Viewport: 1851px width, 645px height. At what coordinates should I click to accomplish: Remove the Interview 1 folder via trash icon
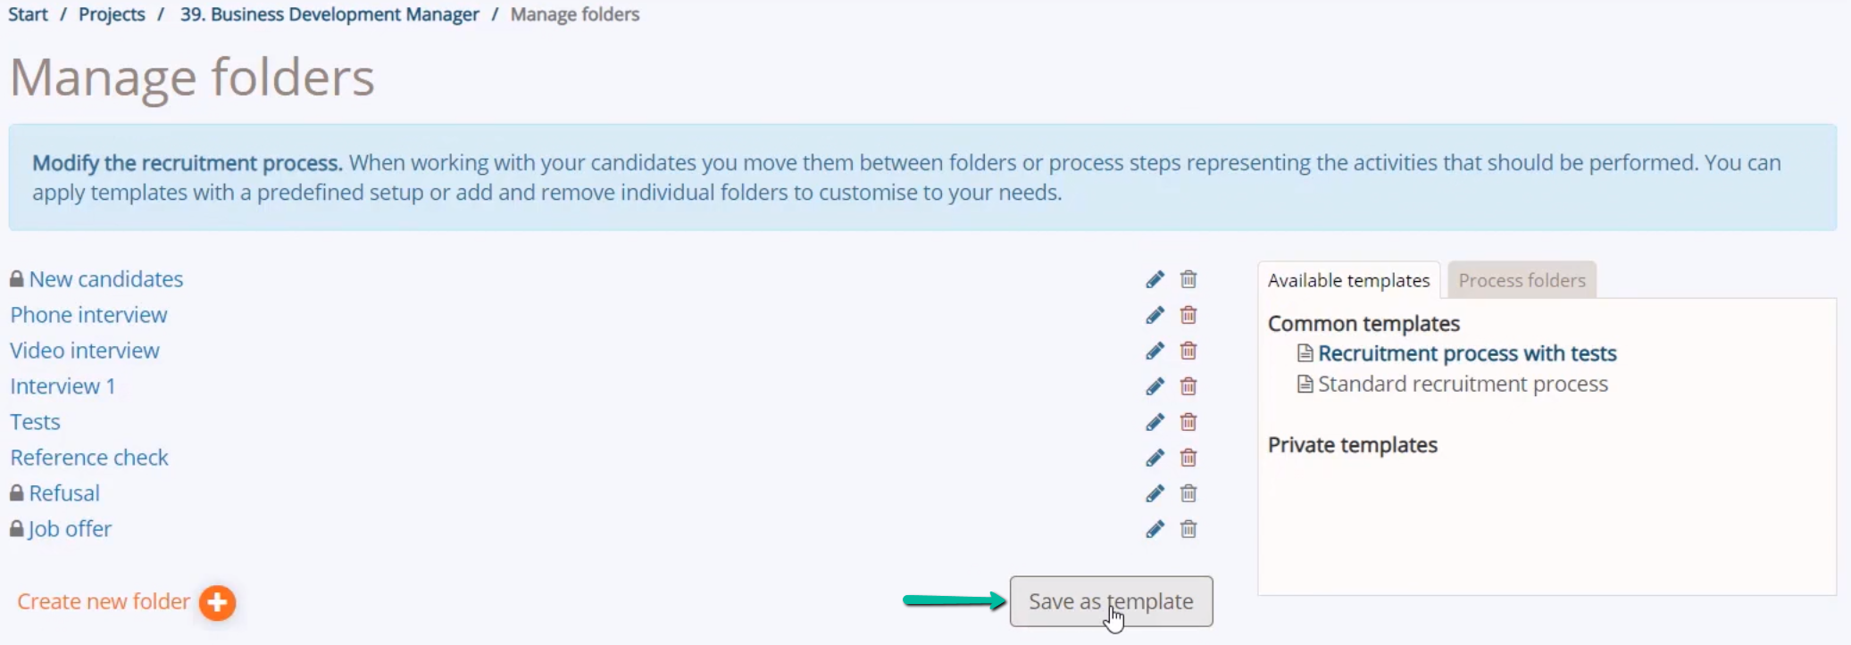(x=1188, y=386)
